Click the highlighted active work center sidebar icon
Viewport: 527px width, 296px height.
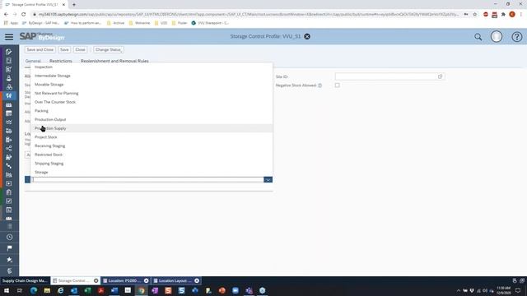tap(9, 95)
